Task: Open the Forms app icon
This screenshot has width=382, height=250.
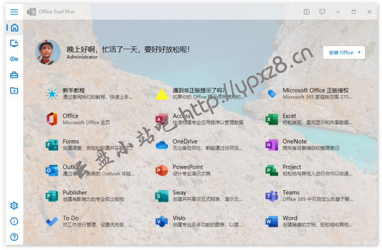Action: 52,145
